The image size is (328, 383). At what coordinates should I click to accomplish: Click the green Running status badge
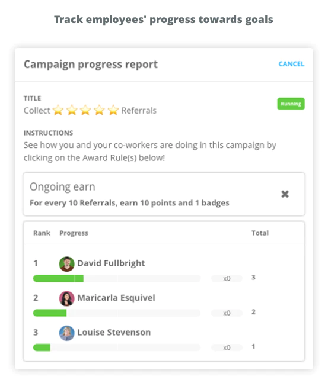pos(291,104)
